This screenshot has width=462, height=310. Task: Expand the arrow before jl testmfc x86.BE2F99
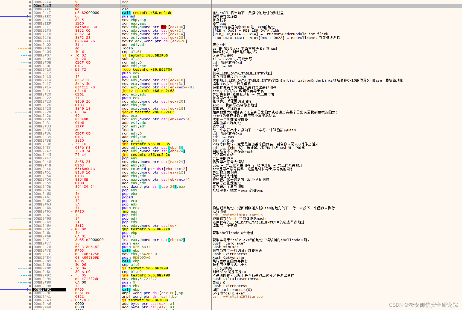pyautogui.click(x=72, y=268)
